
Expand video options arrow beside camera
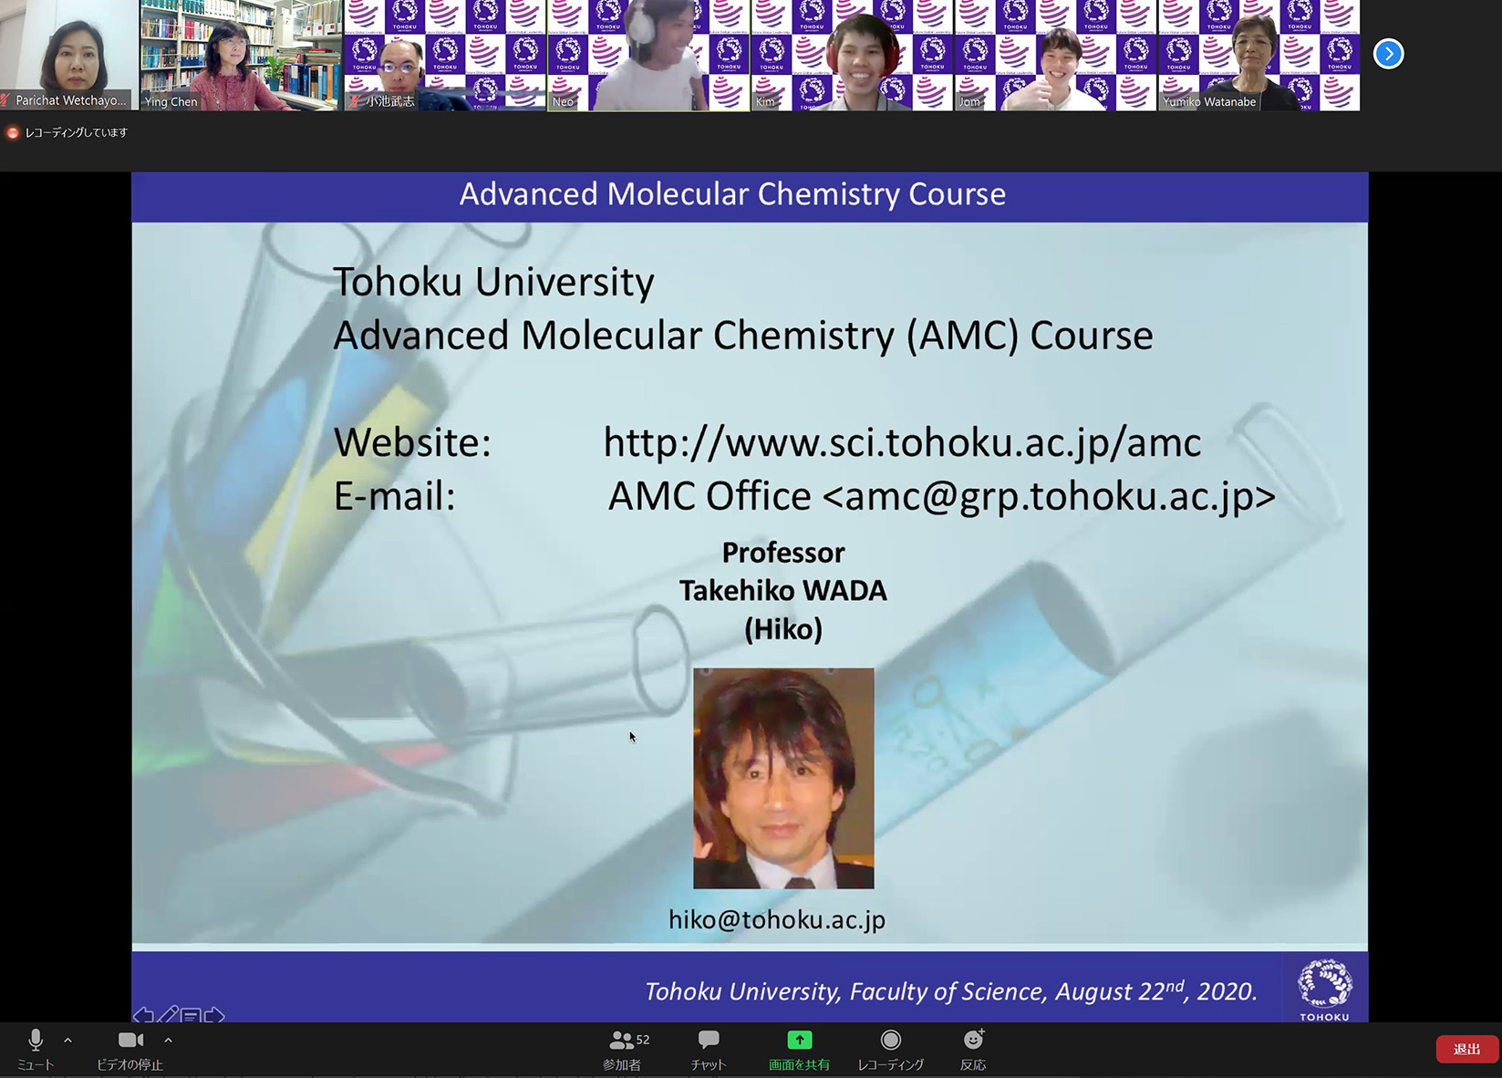coord(169,1040)
